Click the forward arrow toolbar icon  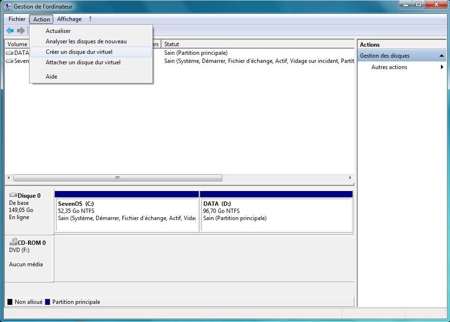pyautogui.click(x=20, y=30)
